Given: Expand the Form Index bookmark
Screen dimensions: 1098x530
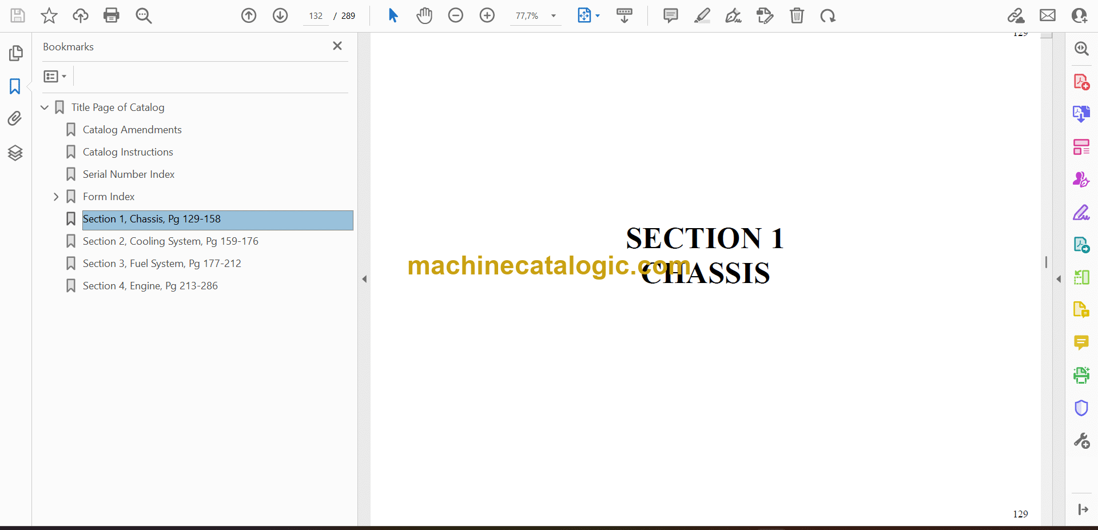Looking at the screenshot, I should 56,197.
